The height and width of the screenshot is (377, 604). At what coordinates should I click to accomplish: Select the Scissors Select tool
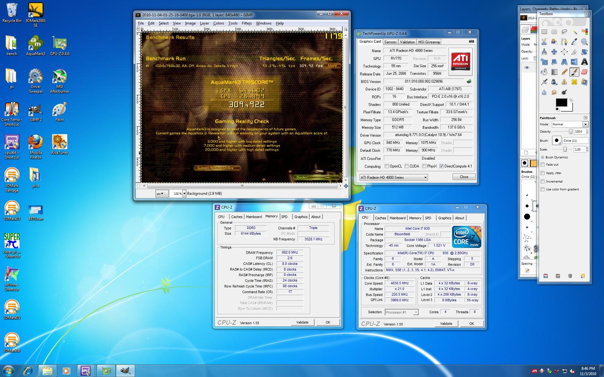pos(544,42)
